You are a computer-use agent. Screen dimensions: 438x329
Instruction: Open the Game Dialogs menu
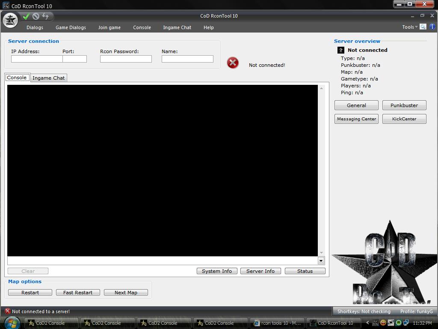pyautogui.click(x=71, y=27)
